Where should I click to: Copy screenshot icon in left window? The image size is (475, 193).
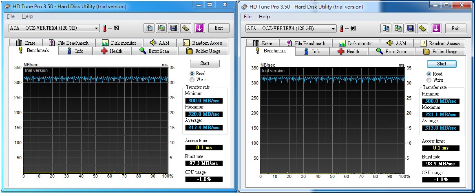coord(161,28)
